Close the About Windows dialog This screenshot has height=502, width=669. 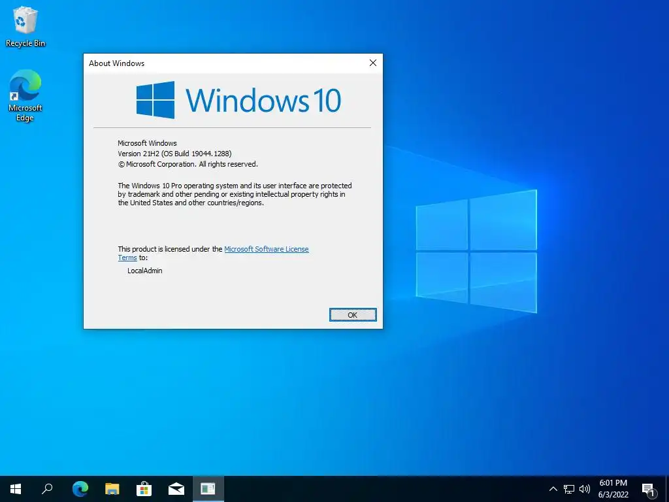(372, 63)
